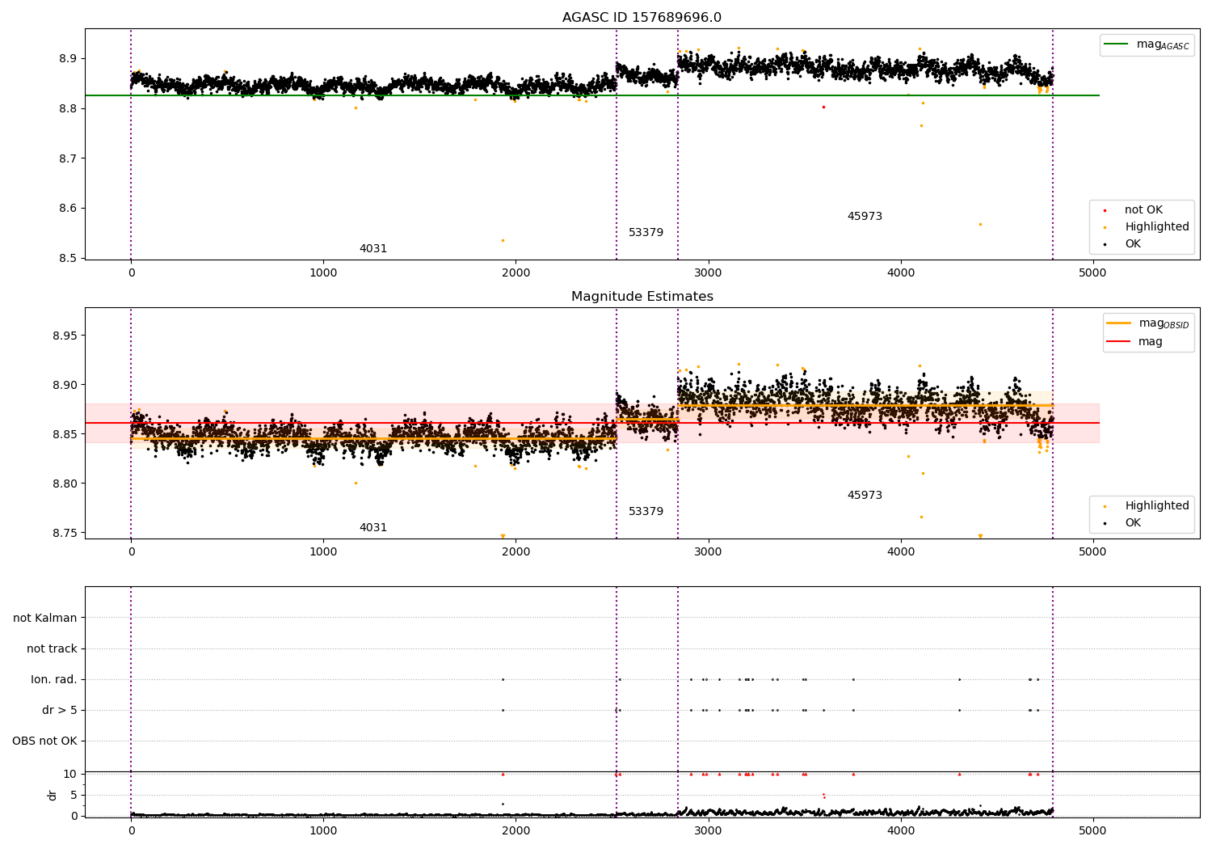1212x849 pixels.
Task: Click 'Highlighted' legend entry in top plot
Action: click(x=1157, y=227)
